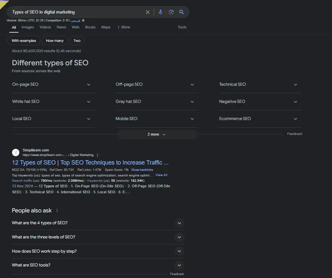This screenshot has height=278, width=332.
Task: Click the 'Ref Dom: 50.73K' metric
Action: (x=62, y=170)
